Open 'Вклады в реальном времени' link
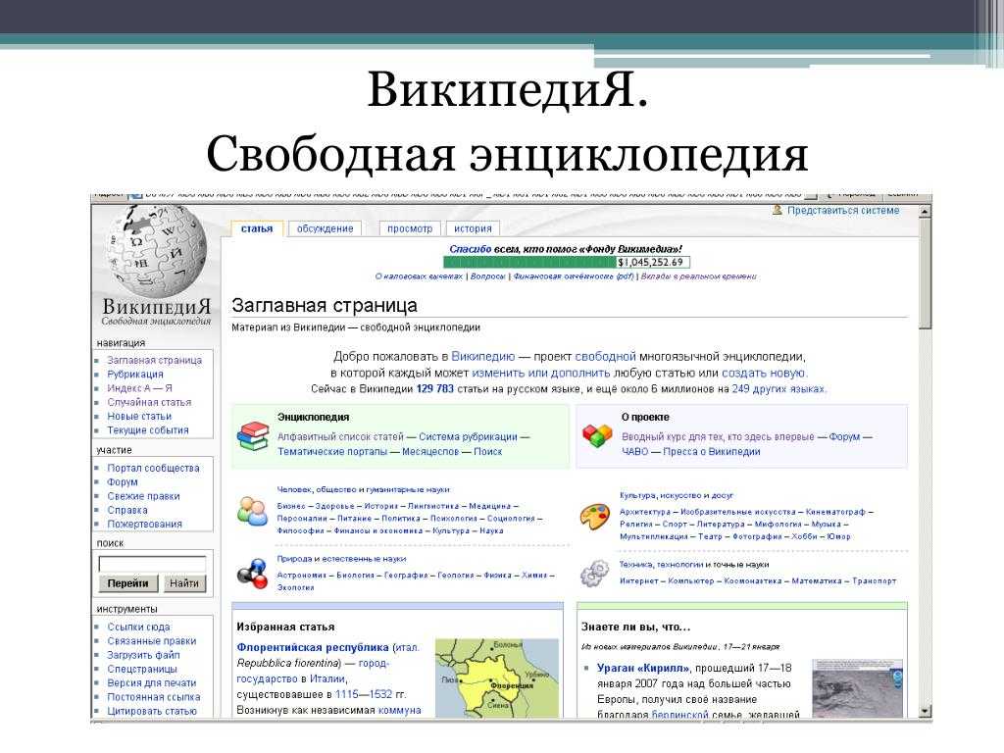1004x753 pixels. tap(698, 276)
